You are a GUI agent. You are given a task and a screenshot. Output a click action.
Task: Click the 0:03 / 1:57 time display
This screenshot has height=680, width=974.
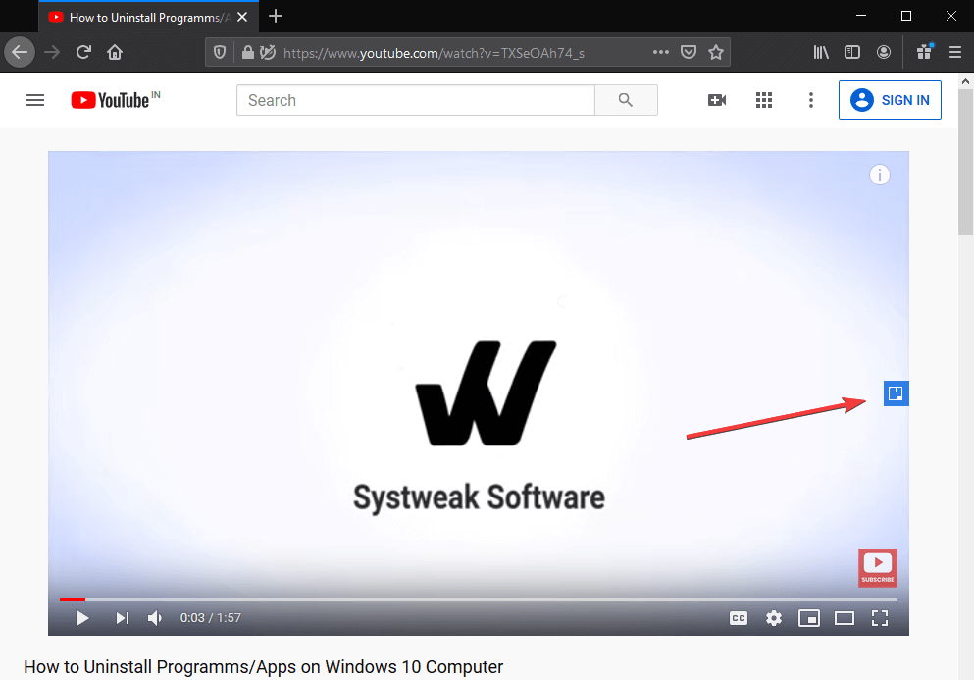(211, 618)
